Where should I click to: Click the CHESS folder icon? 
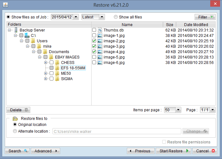point(57,63)
